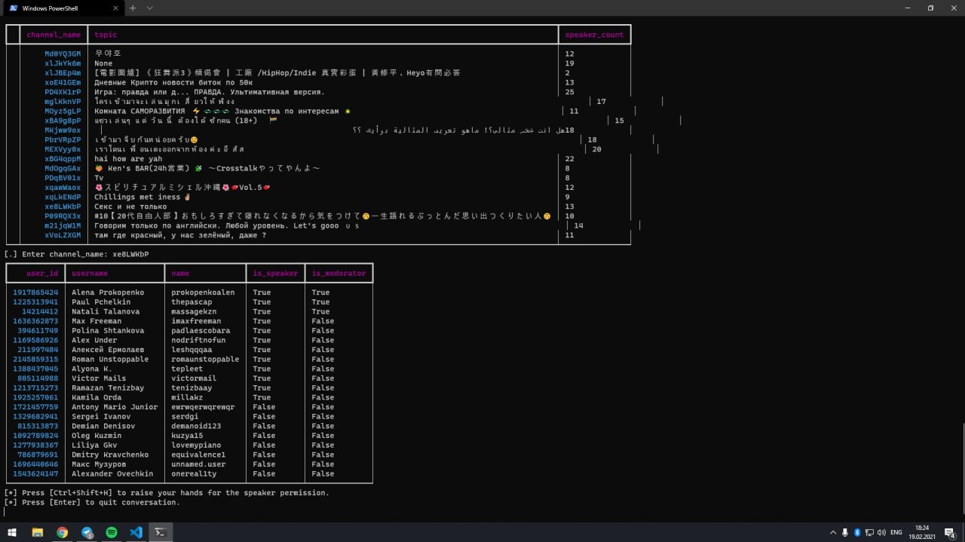
Task: Click the username column header
Action: 90,274
